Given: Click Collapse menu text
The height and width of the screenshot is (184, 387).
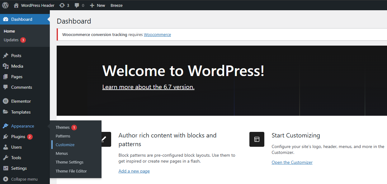Looking at the screenshot, I should coord(24,179).
